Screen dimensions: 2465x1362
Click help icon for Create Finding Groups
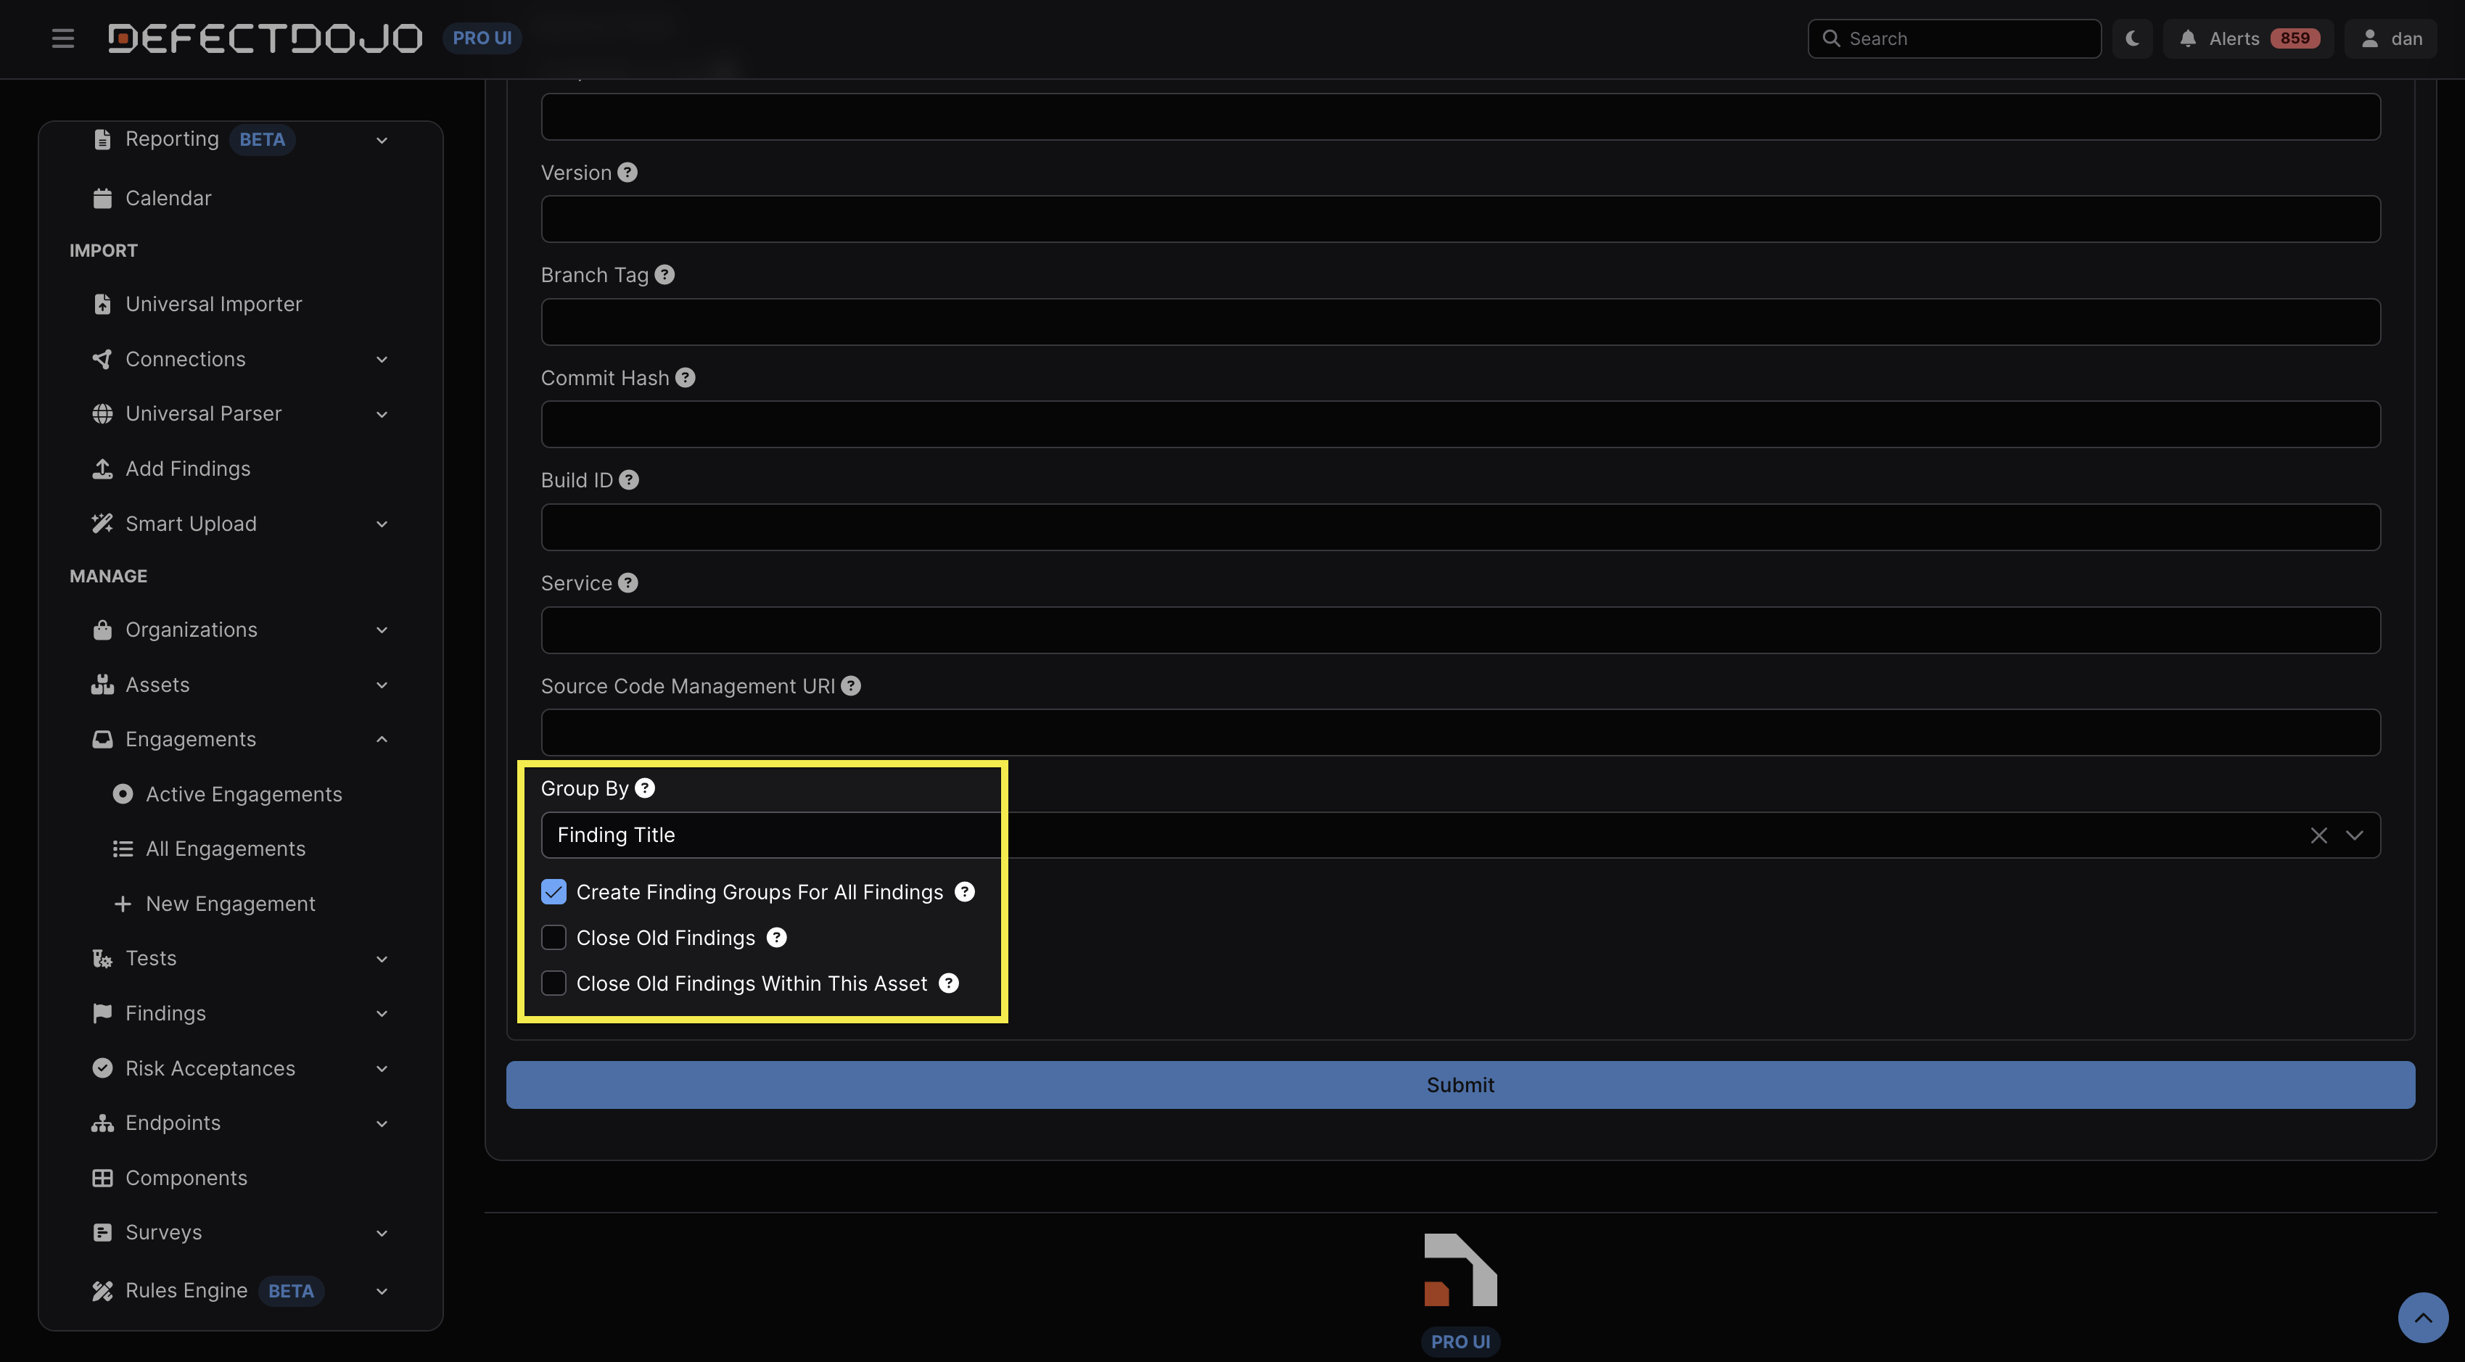965,891
